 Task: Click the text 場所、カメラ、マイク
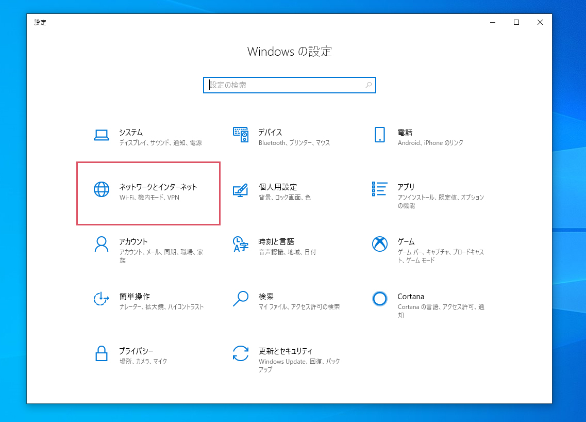[143, 361]
